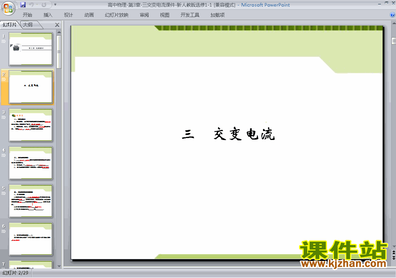This screenshot has width=396, height=278.
Task: Select slide 5 thumbnail
Action: tap(31, 201)
